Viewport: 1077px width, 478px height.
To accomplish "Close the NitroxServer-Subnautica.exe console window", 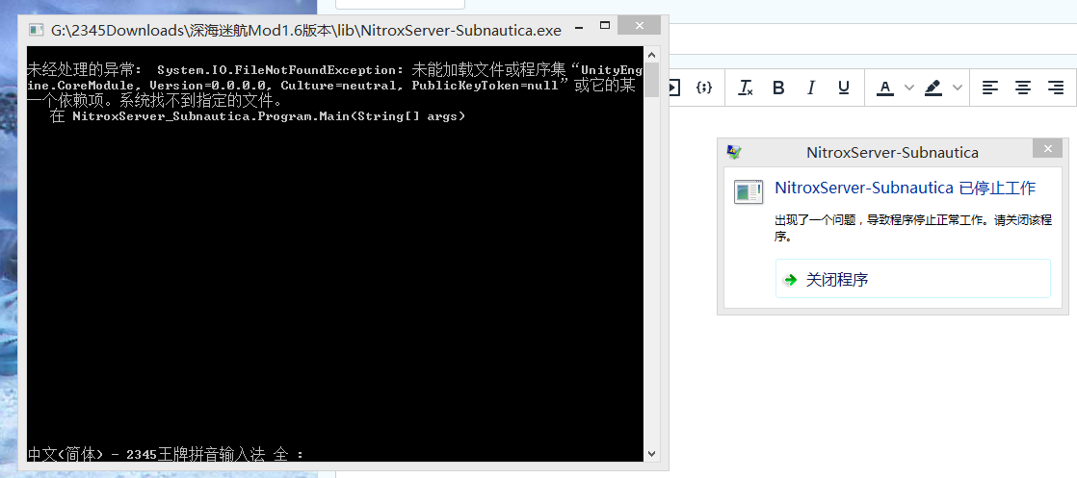I will click(639, 25).
